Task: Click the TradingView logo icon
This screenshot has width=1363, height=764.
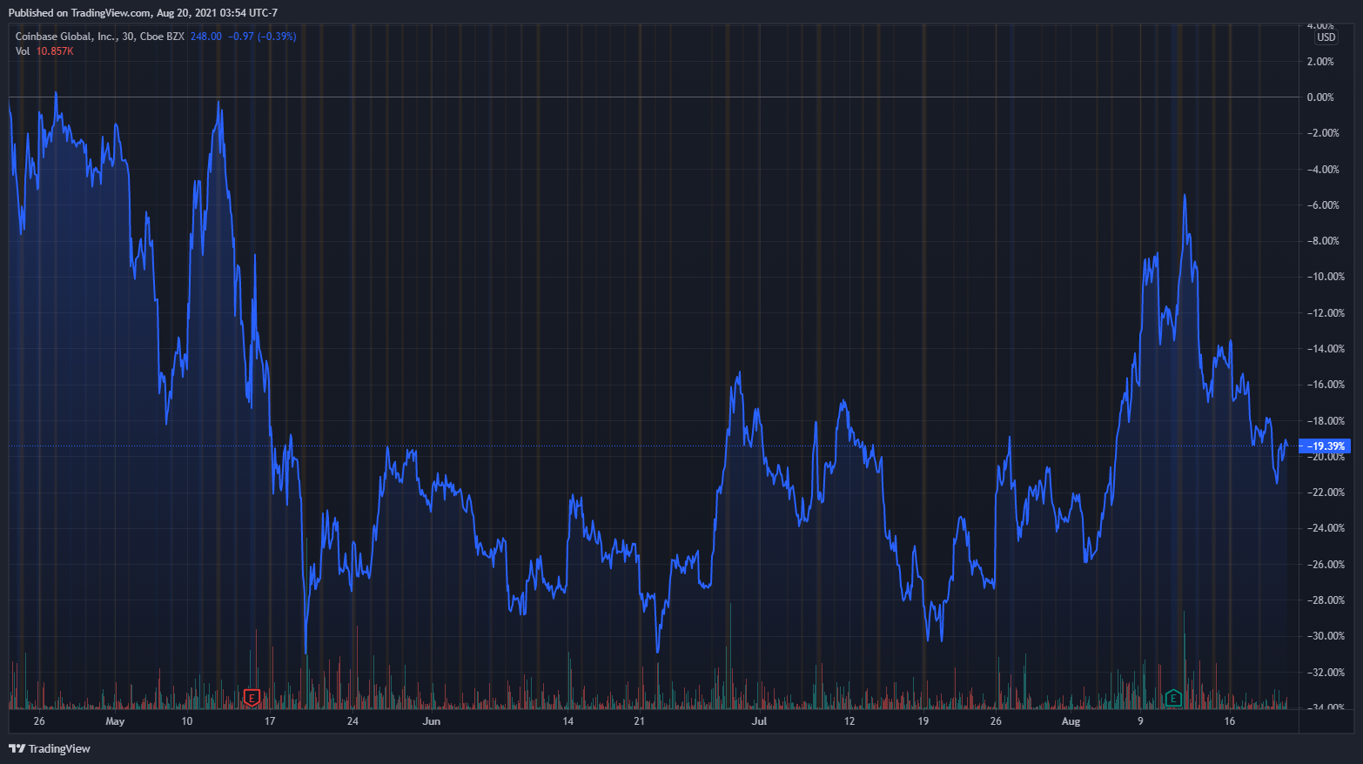Action: click(x=17, y=748)
